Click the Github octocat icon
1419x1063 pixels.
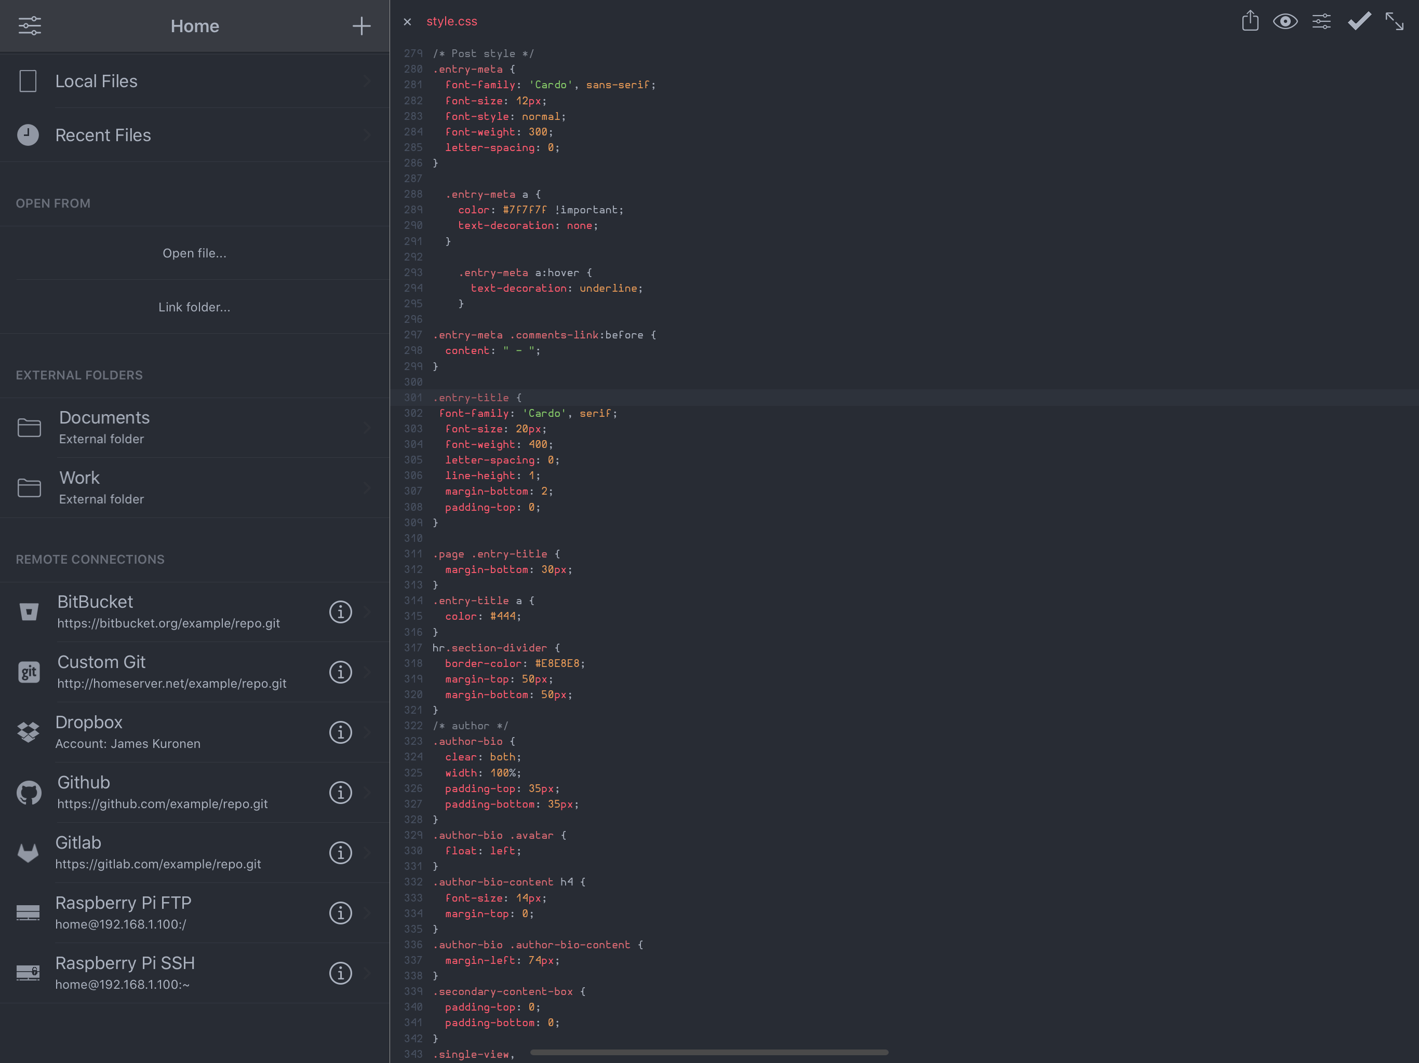29,793
